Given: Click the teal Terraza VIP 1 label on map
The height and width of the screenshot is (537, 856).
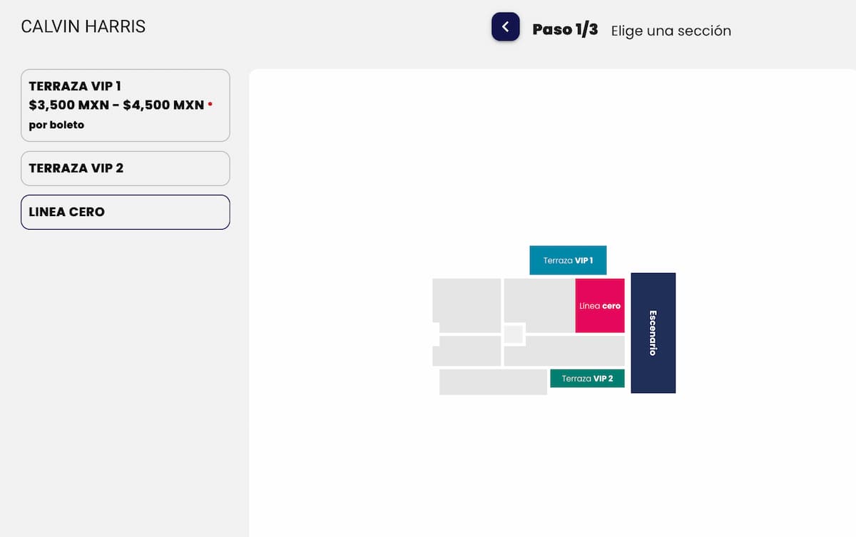Looking at the screenshot, I should click(568, 260).
